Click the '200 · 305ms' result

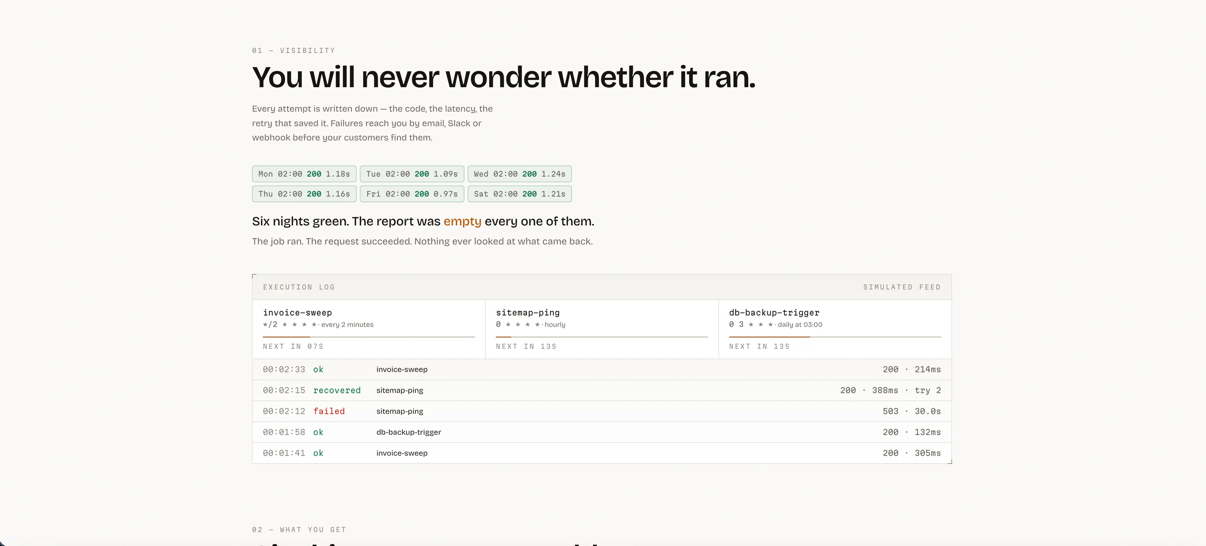(911, 453)
